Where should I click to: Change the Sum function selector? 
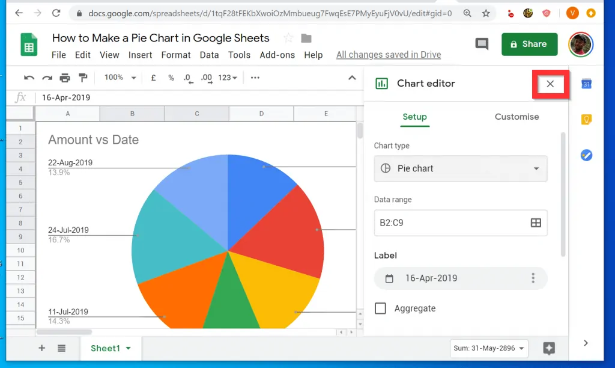pos(488,348)
